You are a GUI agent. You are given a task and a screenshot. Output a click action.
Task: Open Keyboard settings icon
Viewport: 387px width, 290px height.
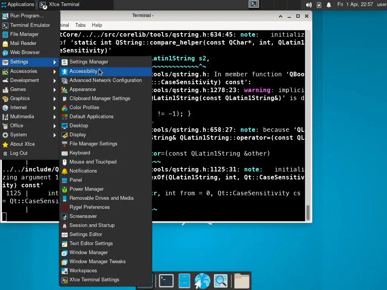[x=64, y=153]
